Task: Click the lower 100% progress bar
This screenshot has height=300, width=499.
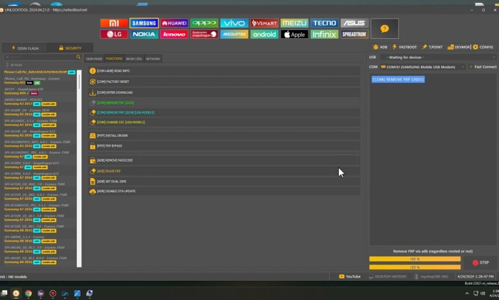Action: pyautogui.click(x=415, y=267)
